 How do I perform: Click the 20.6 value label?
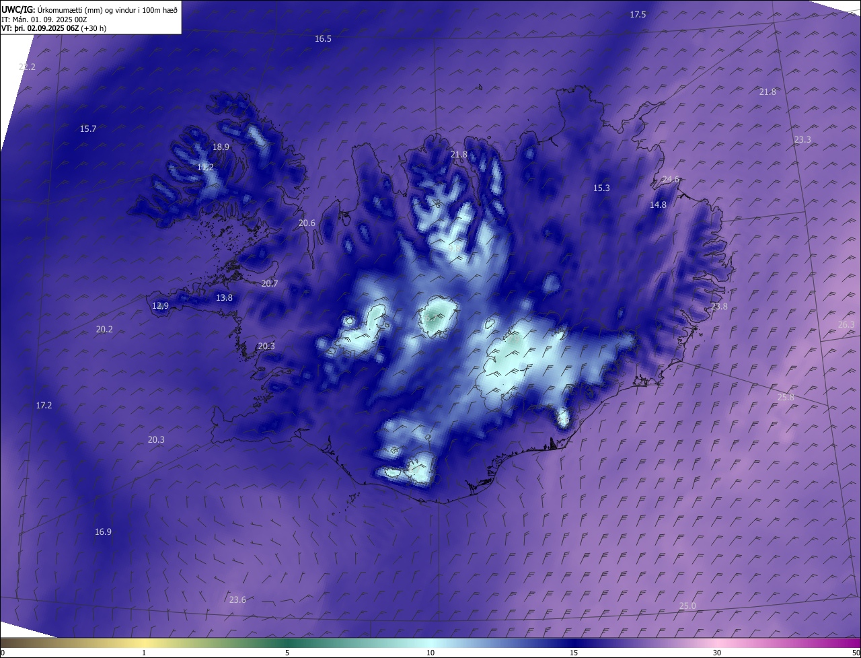(x=307, y=223)
